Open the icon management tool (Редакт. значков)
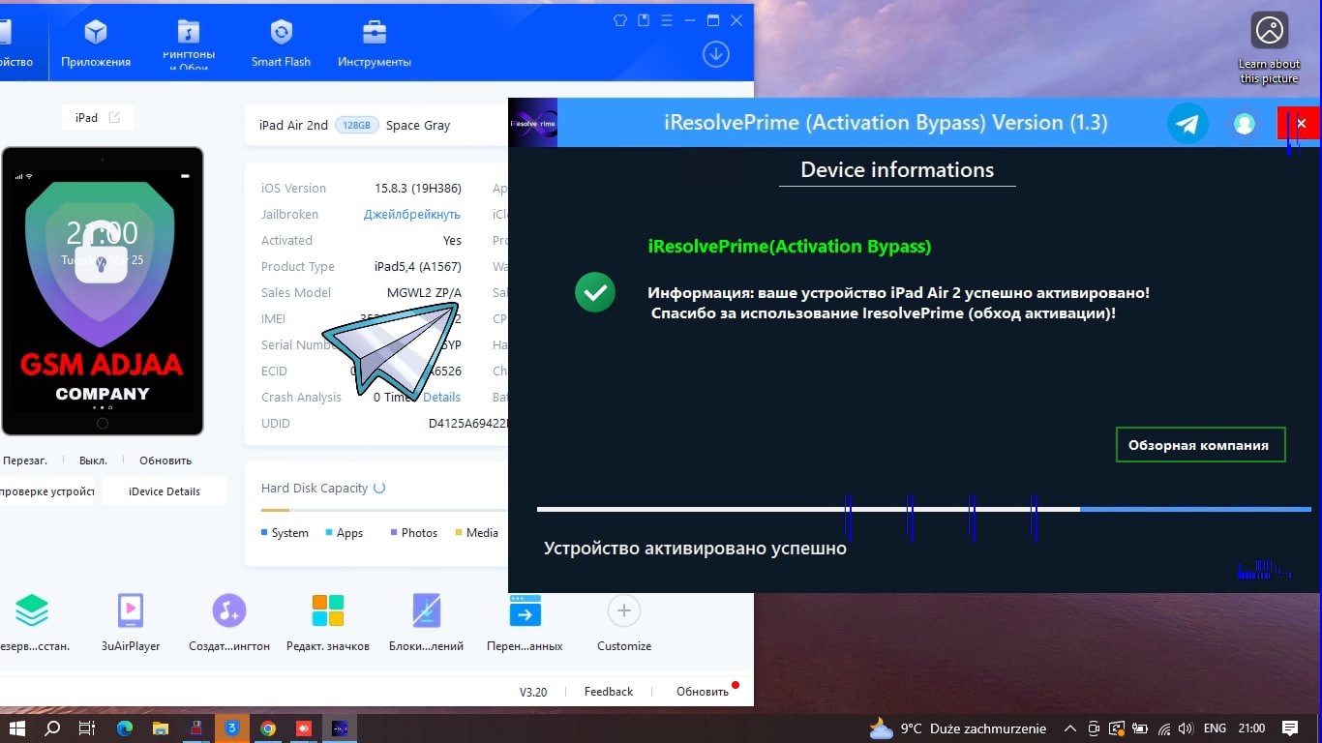 tap(328, 610)
